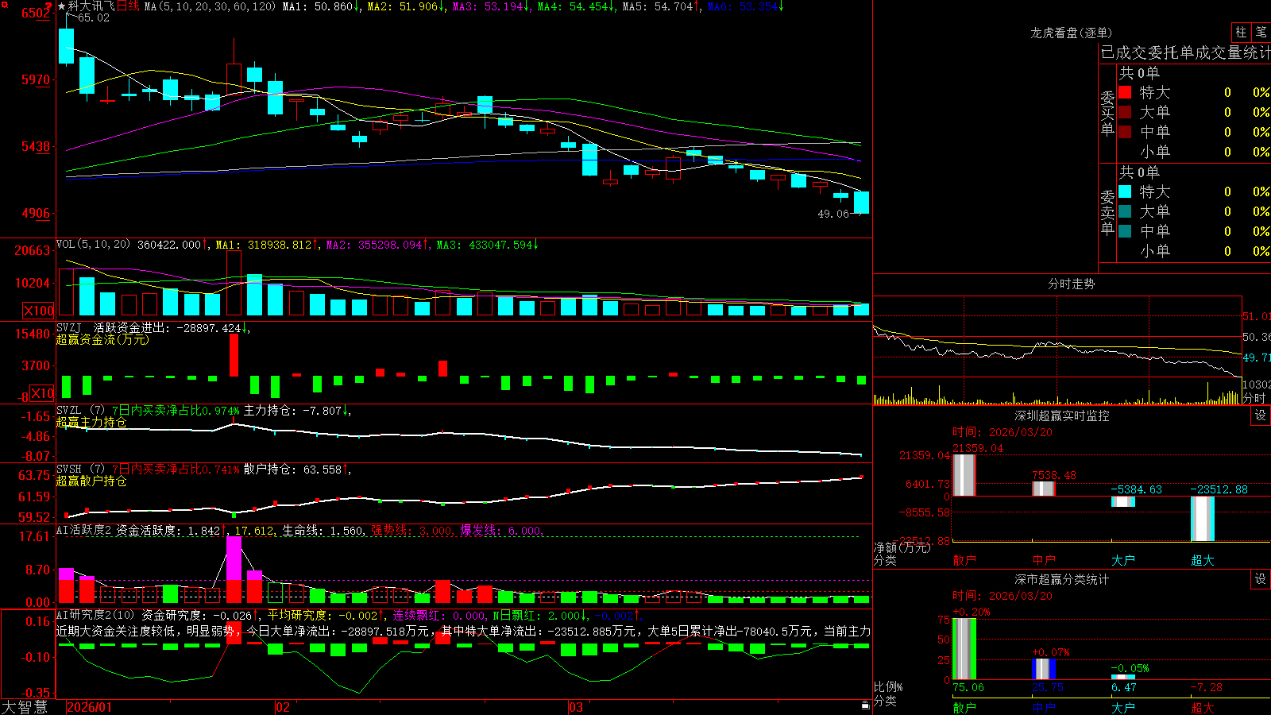Click the 深圳超赢实时监控 panel title
1271x715 pixels.
pyautogui.click(x=1062, y=415)
